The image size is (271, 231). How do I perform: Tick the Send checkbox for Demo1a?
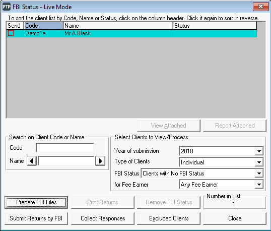coord(11,33)
